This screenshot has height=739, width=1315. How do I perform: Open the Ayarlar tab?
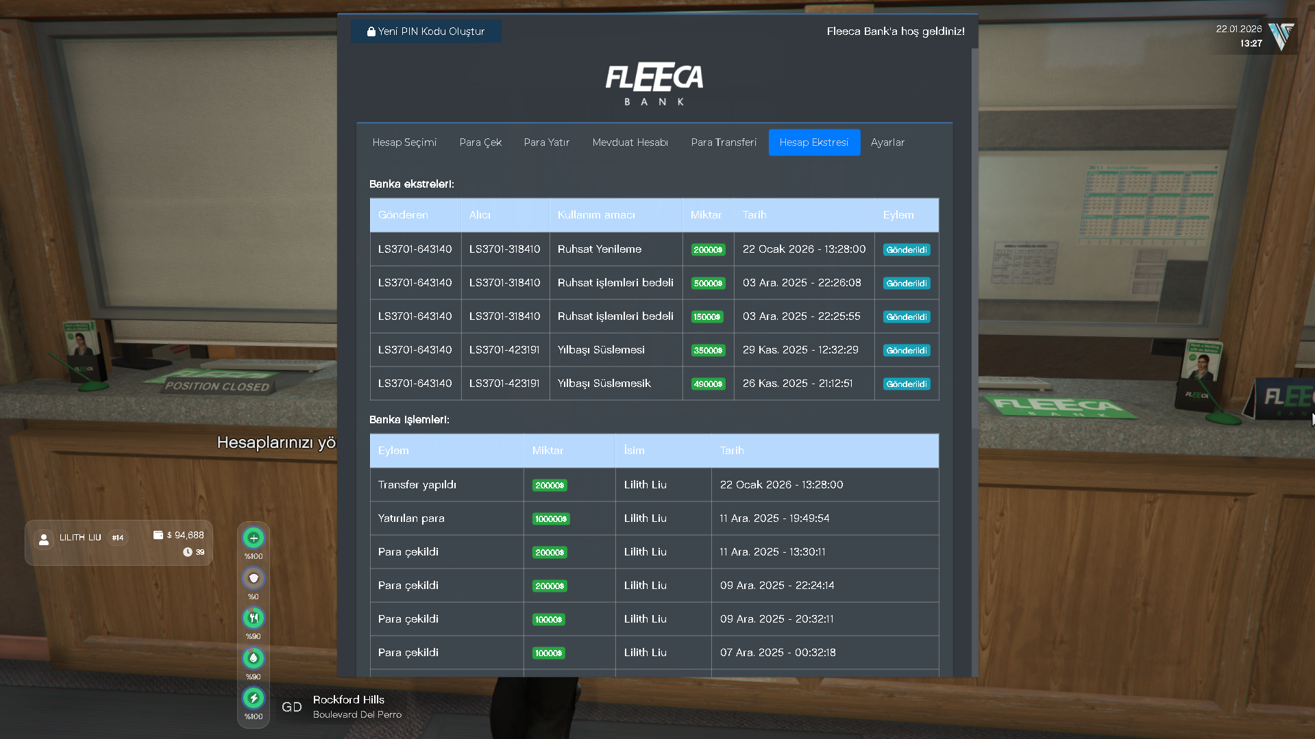887,142
